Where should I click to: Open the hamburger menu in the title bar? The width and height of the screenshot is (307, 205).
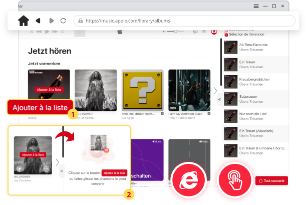[x=256, y=6]
